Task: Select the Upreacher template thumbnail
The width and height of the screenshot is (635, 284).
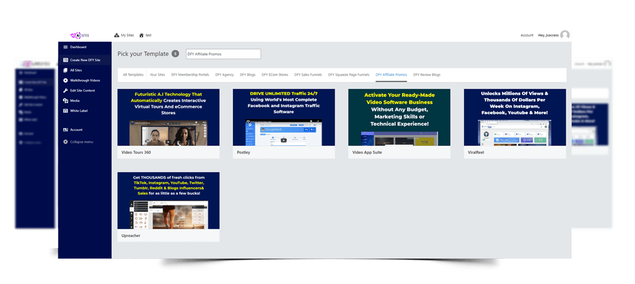Action: tap(168, 200)
